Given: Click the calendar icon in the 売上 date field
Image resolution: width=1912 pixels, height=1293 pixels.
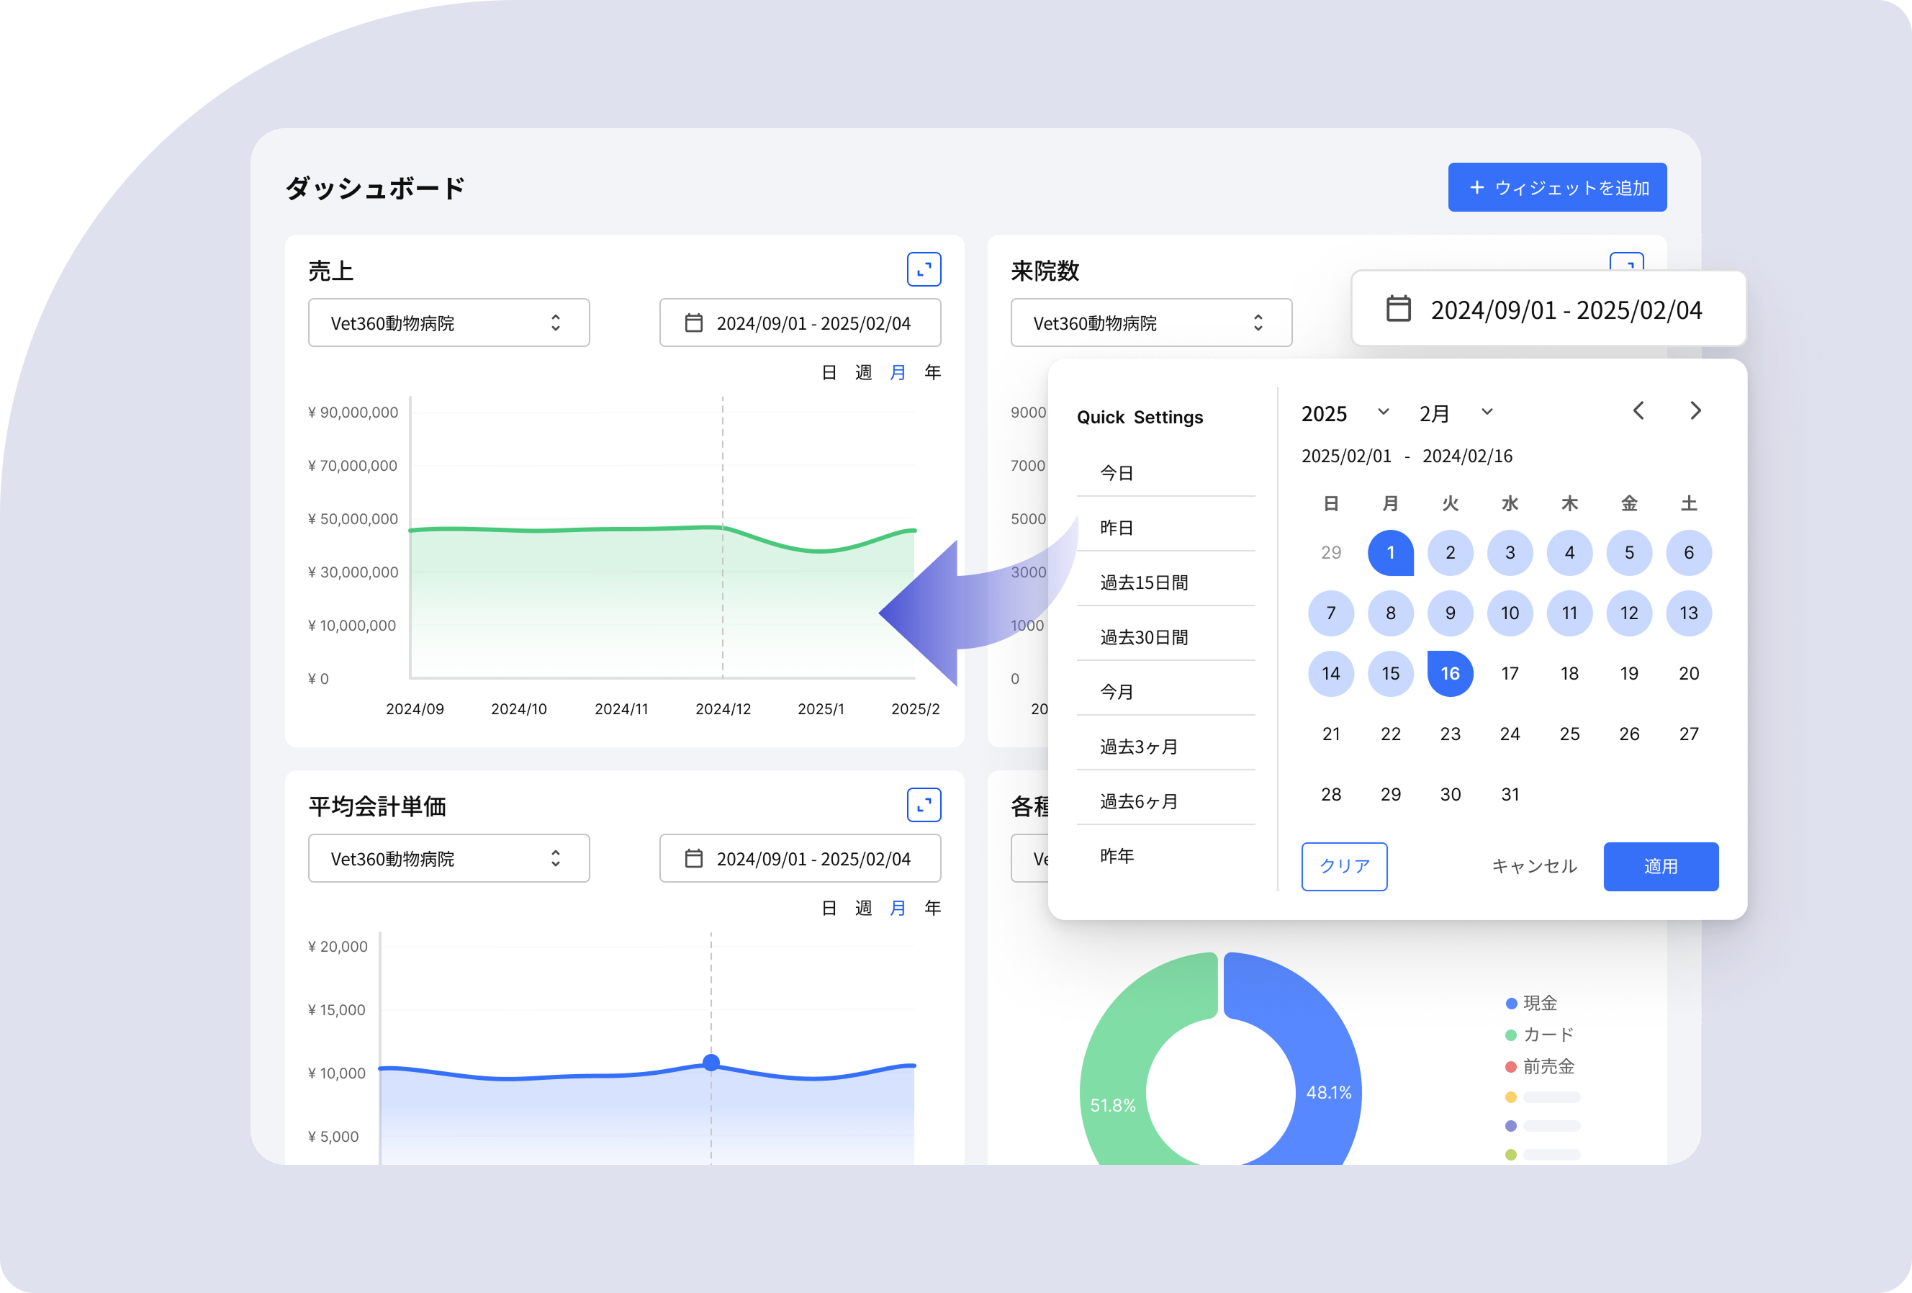Looking at the screenshot, I should tap(693, 323).
